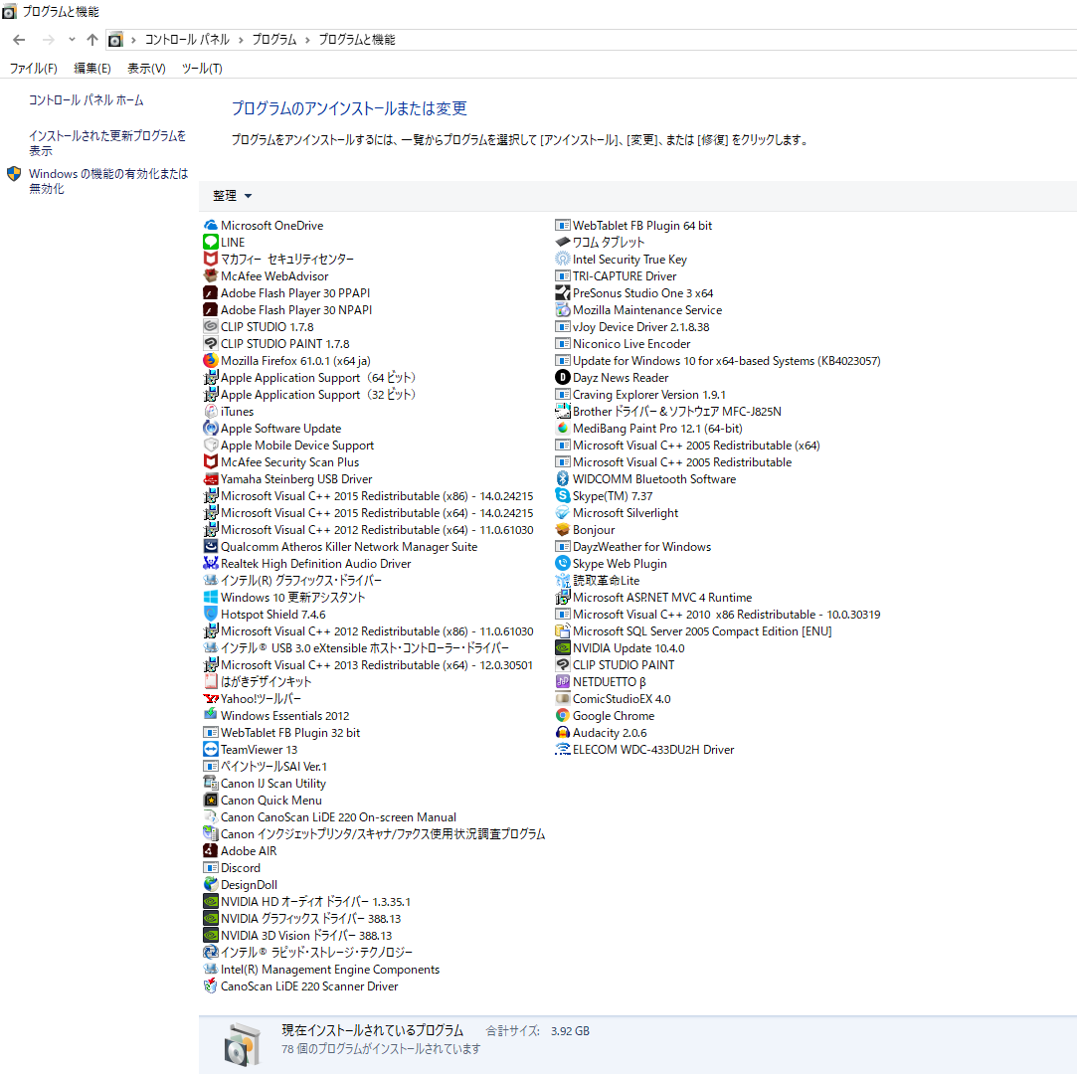The height and width of the screenshot is (1074, 1077).
Task: Open the ファイル(F) menu
Action: tap(33, 68)
